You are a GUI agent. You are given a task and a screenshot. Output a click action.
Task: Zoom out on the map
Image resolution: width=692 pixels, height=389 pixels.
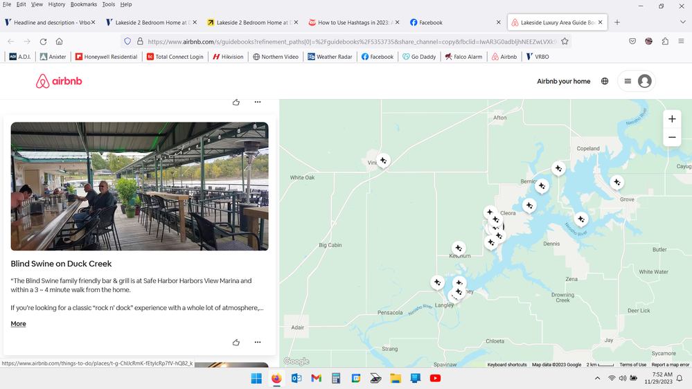click(671, 138)
